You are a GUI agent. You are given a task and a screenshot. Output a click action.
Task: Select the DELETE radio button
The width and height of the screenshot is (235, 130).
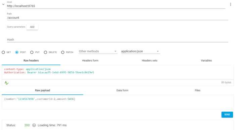[x=45, y=52]
